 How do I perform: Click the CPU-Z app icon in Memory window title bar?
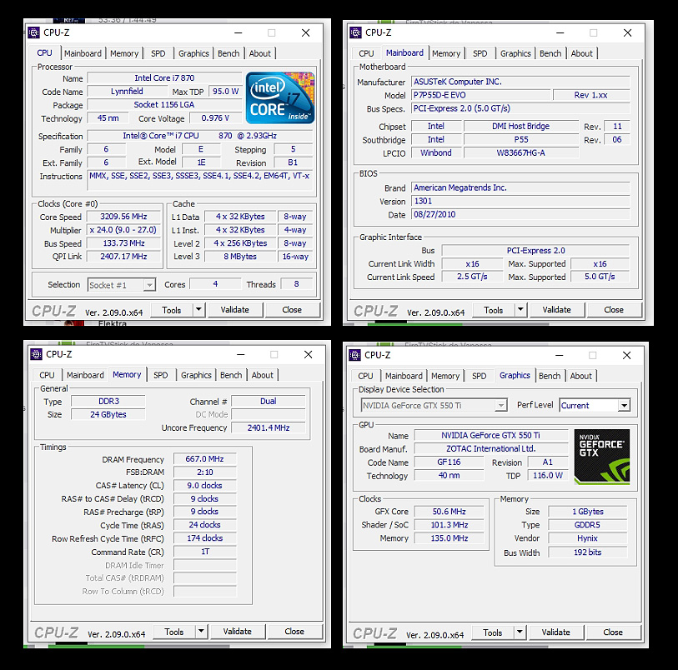[x=37, y=354]
